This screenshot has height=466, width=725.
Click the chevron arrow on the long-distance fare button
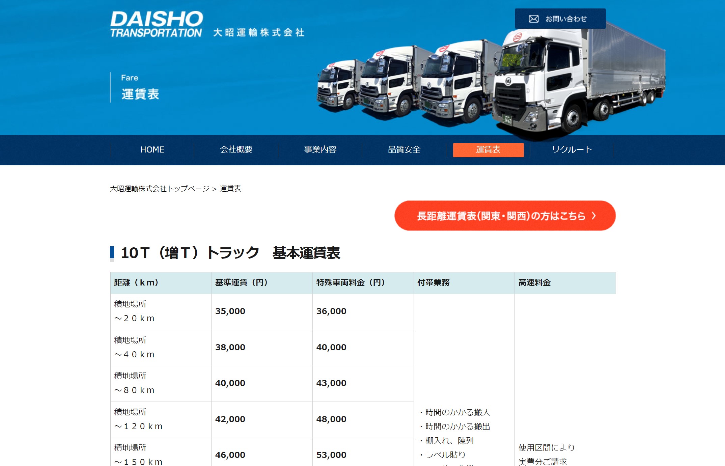point(594,216)
